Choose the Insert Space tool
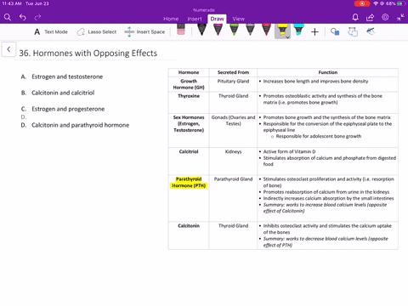Viewport: 408px width, 306px height. (144, 32)
